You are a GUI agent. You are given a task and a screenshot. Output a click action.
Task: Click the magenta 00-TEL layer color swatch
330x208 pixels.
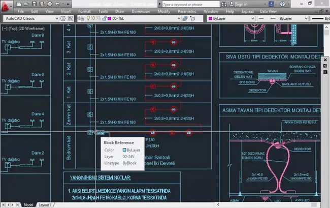(110, 18)
